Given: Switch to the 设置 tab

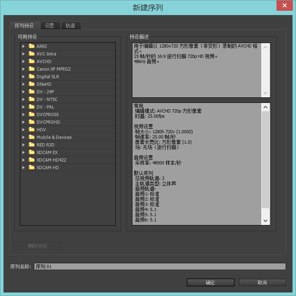Looking at the screenshot, I should 49,26.
